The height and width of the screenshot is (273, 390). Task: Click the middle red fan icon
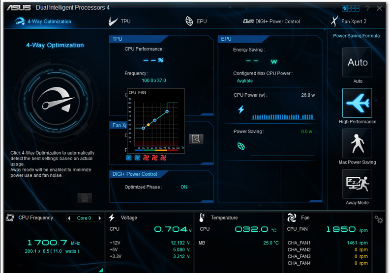tap(155, 158)
